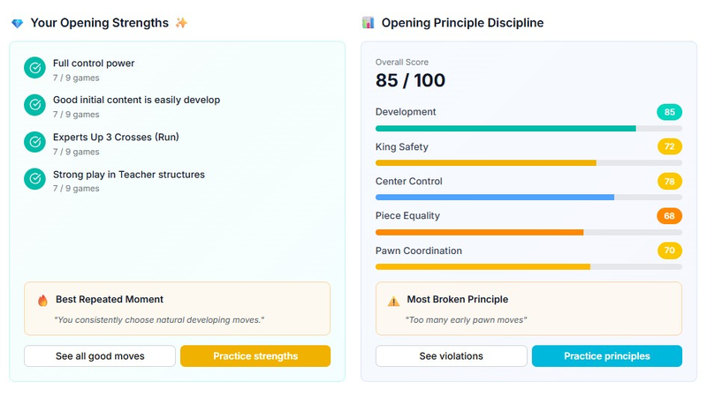
Task: Click the check icon for Strong play in Teacher structures
Action: pos(34,179)
